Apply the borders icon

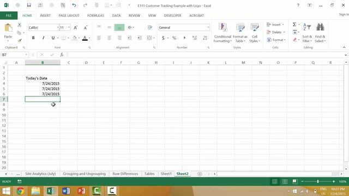(x=64, y=38)
